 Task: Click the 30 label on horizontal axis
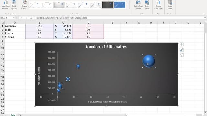108,97
